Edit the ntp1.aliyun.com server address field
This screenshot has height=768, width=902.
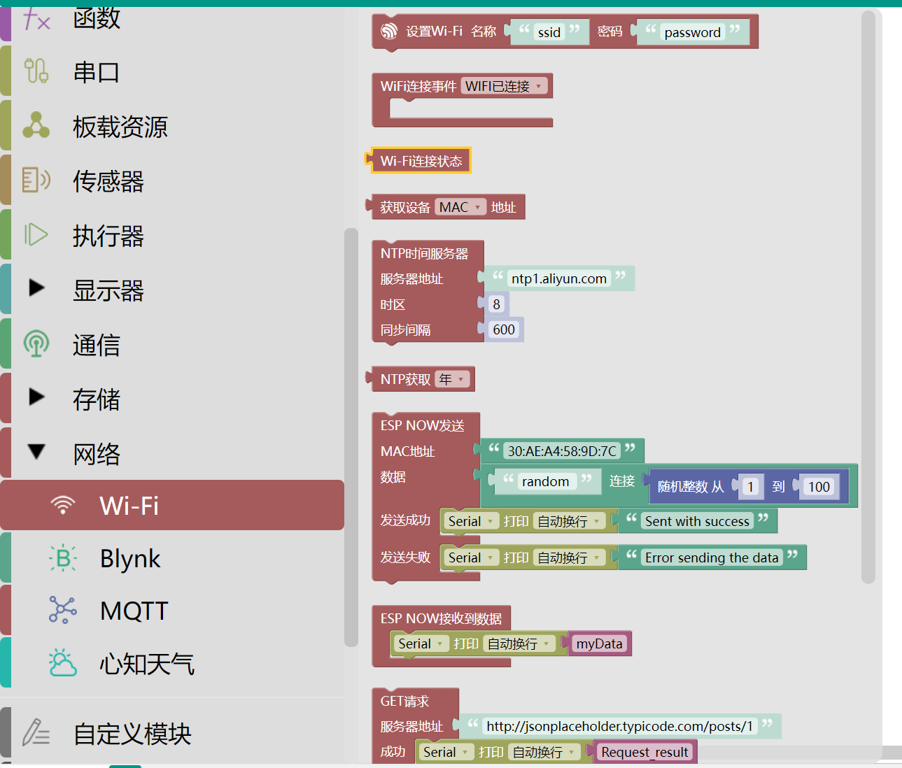click(x=559, y=278)
